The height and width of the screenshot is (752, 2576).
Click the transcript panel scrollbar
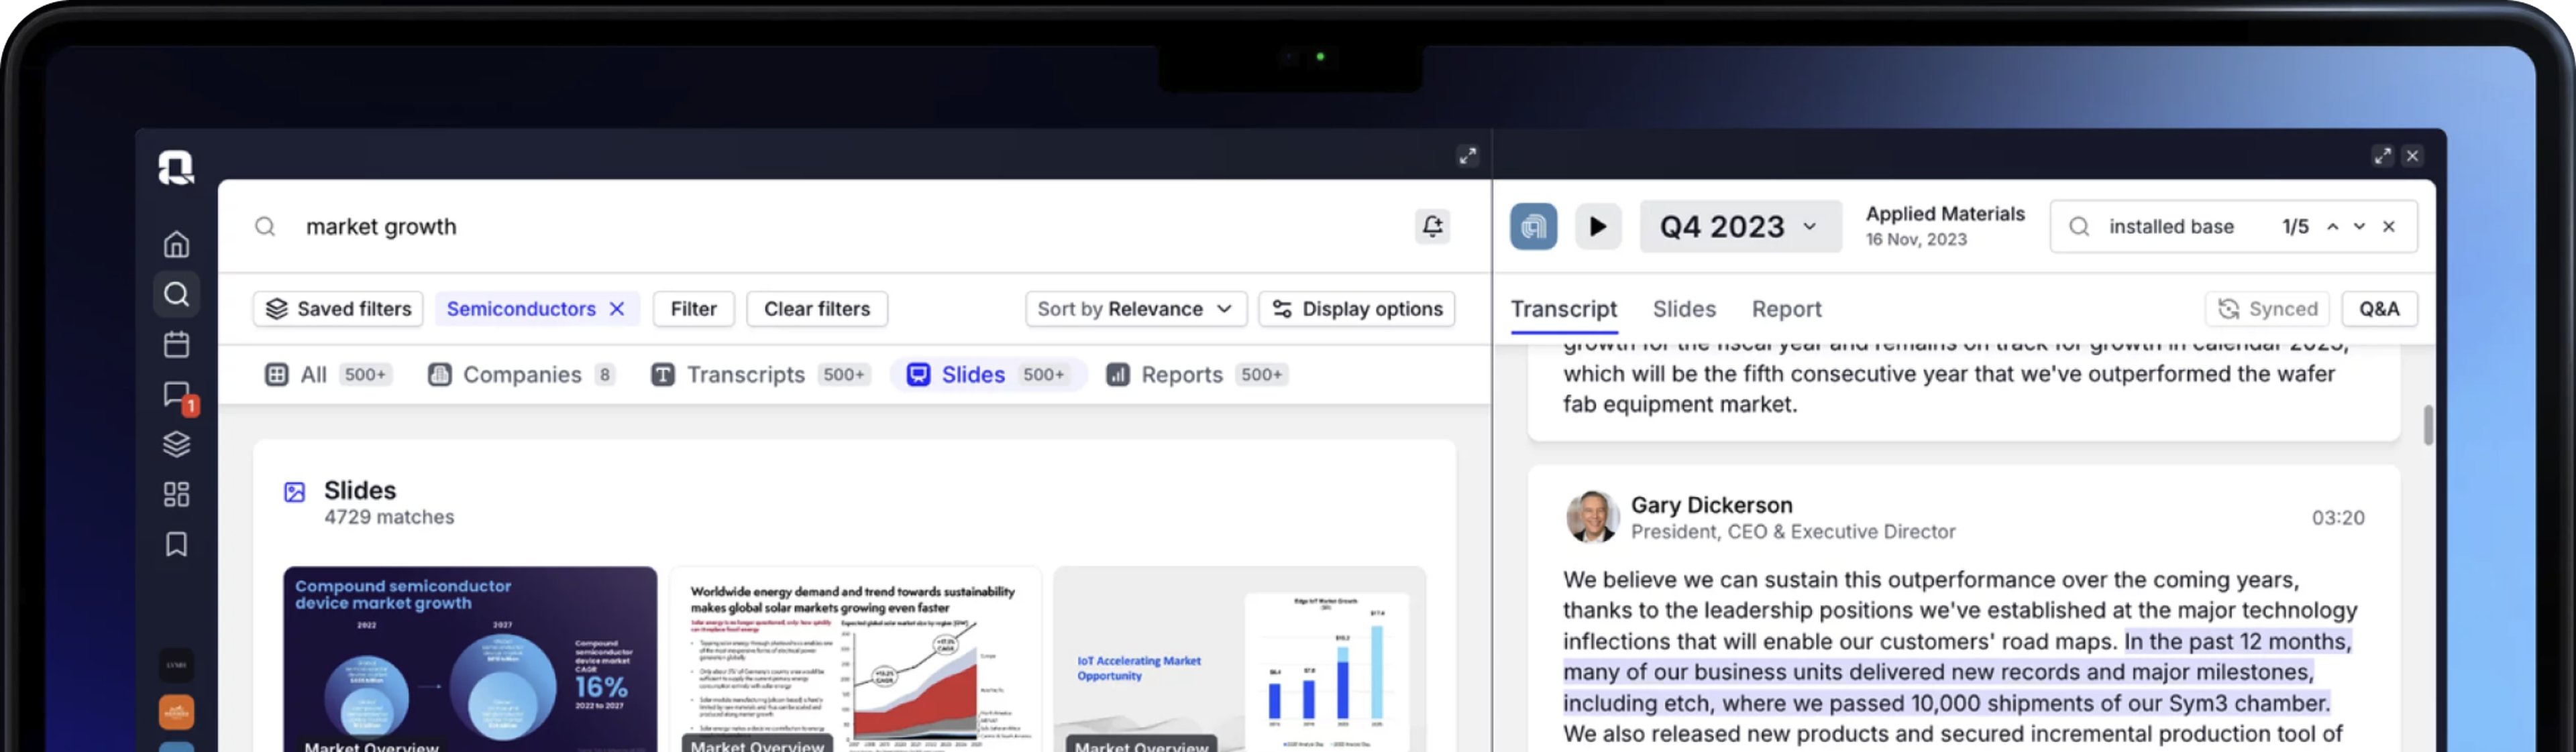click(x=2428, y=426)
